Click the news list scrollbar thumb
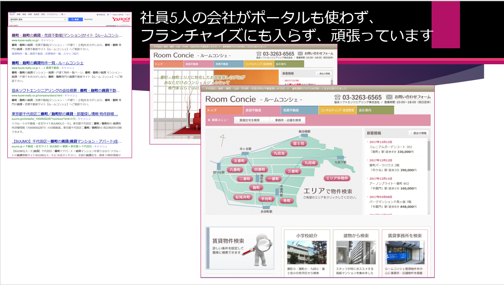 click(x=429, y=156)
